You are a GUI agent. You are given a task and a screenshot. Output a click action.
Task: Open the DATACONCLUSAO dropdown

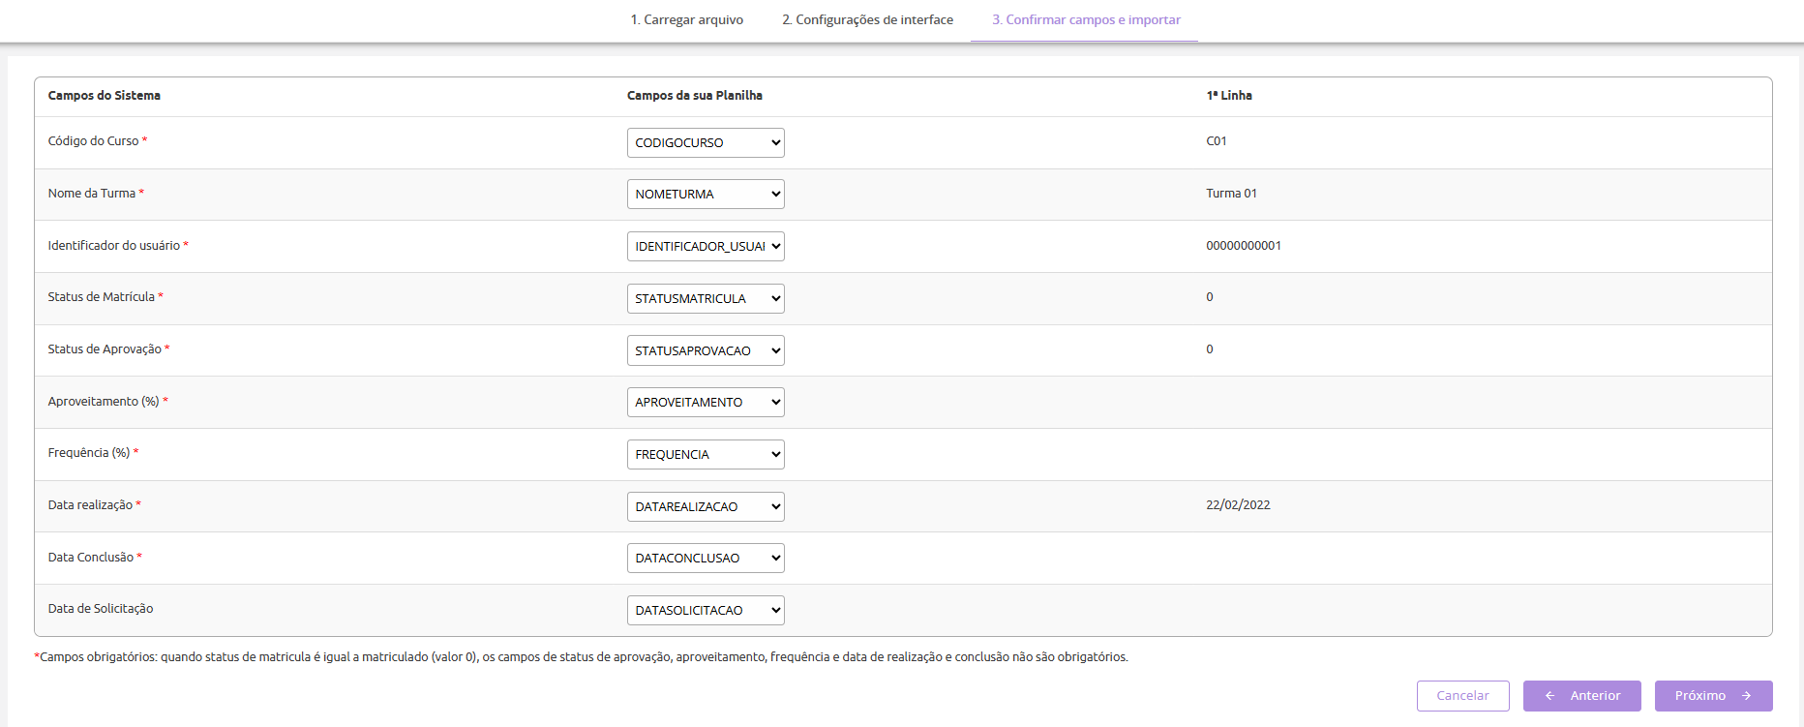click(x=705, y=559)
